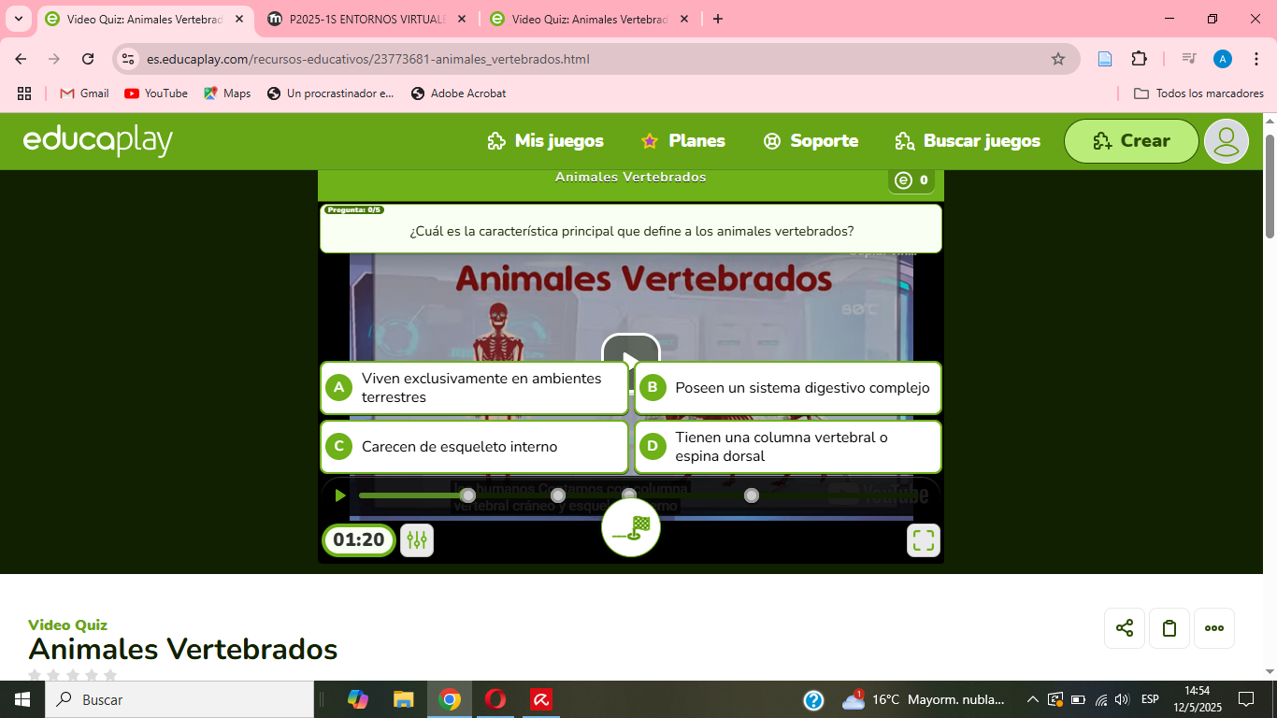
Task: Reload the current page
Action: 88,59
